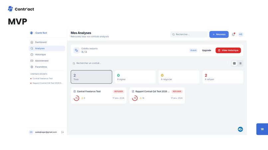
Task: Click the sadeqhagar@gmail.com account label
Action: 46,132
